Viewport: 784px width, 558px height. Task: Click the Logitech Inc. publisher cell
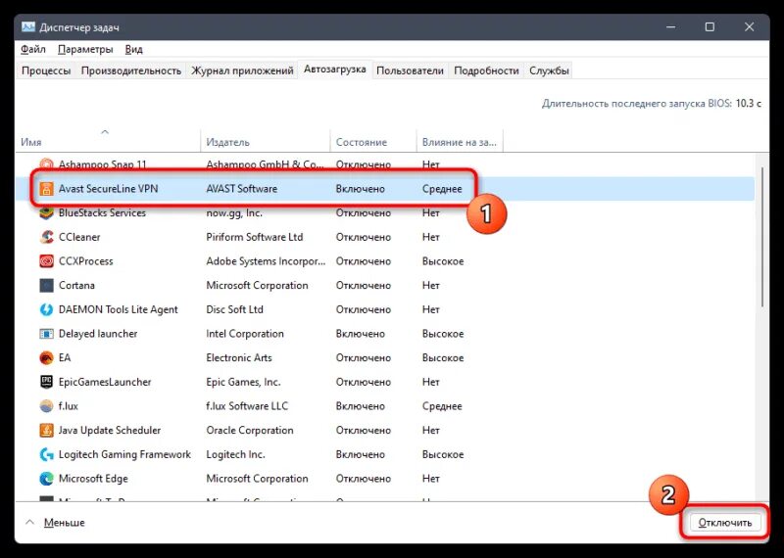(x=235, y=454)
